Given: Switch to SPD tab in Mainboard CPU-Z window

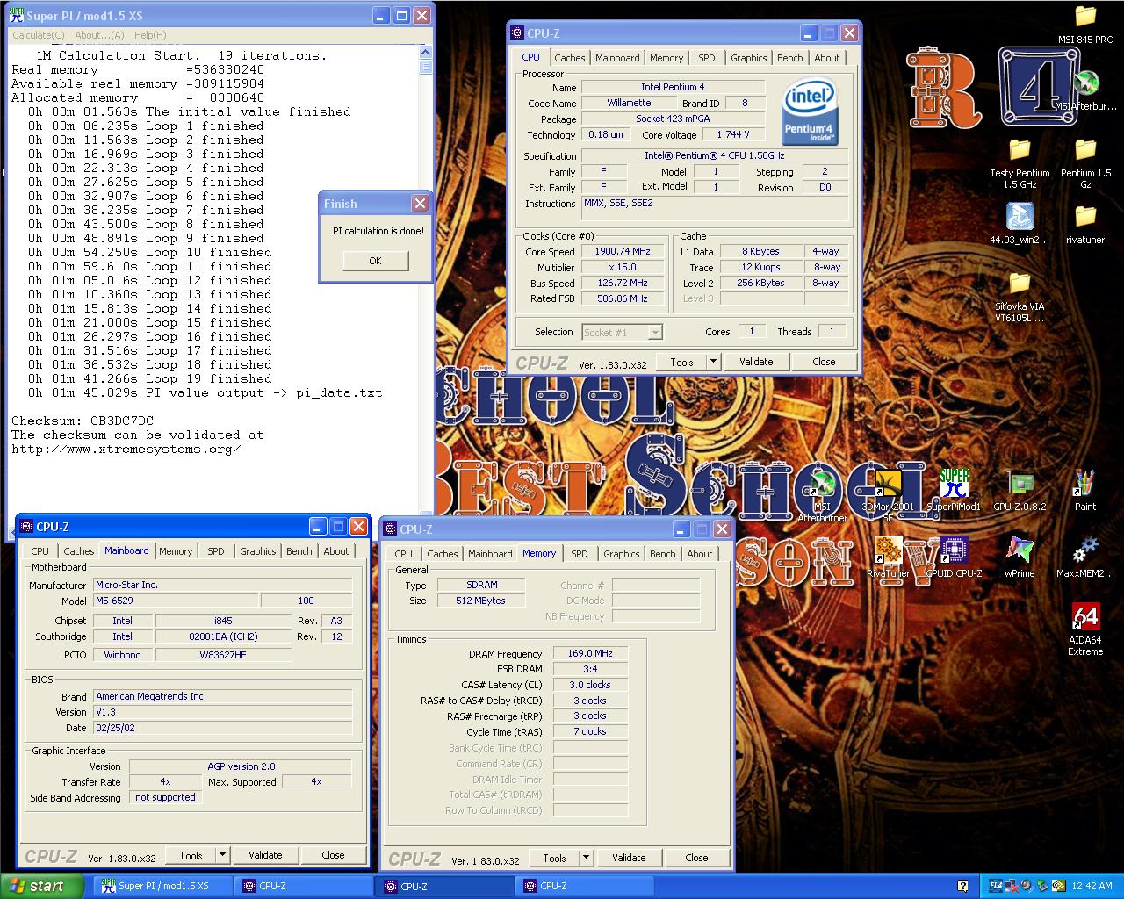Looking at the screenshot, I should click(x=216, y=551).
